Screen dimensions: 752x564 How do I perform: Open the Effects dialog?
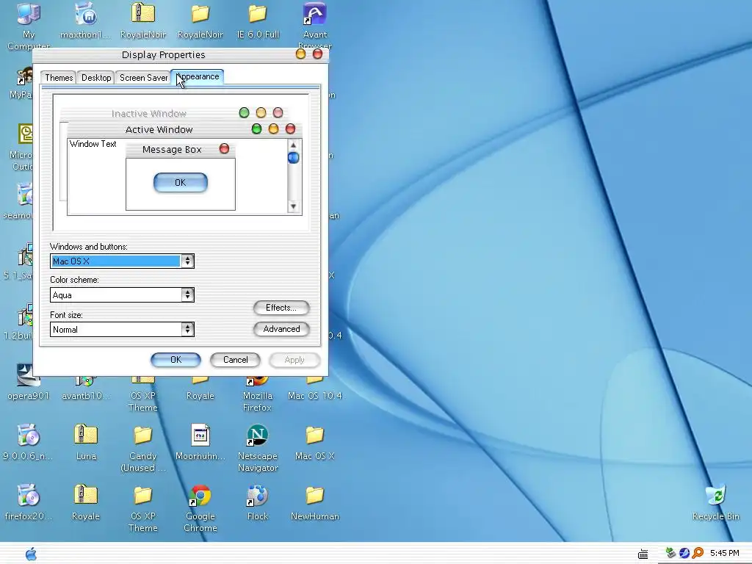(281, 308)
